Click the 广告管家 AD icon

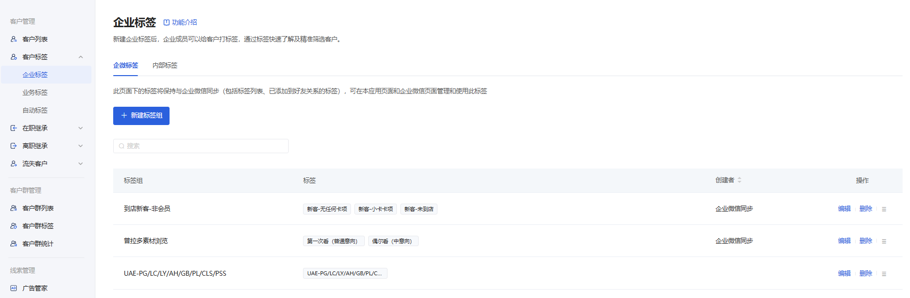pos(14,288)
